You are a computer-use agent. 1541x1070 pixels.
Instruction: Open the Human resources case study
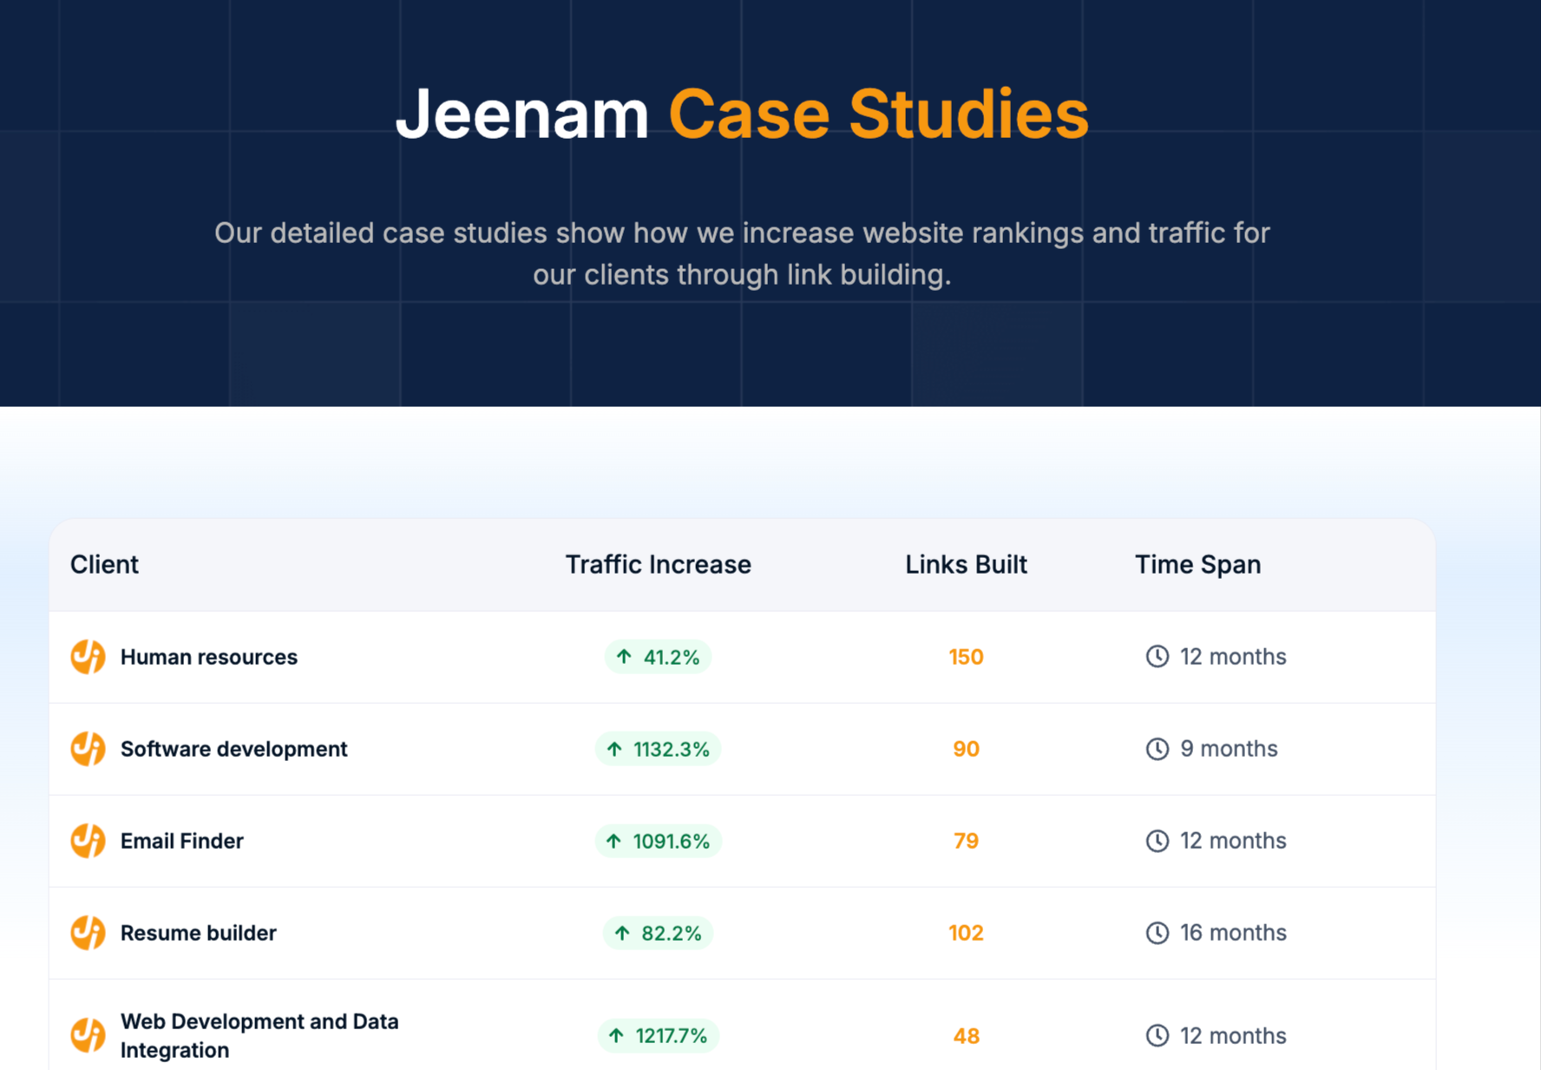click(208, 657)
